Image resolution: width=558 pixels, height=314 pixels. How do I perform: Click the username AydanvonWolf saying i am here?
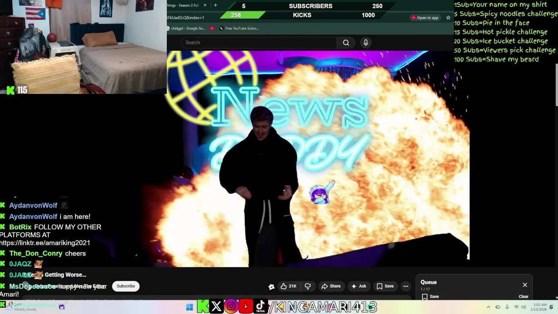coord(33,216)
